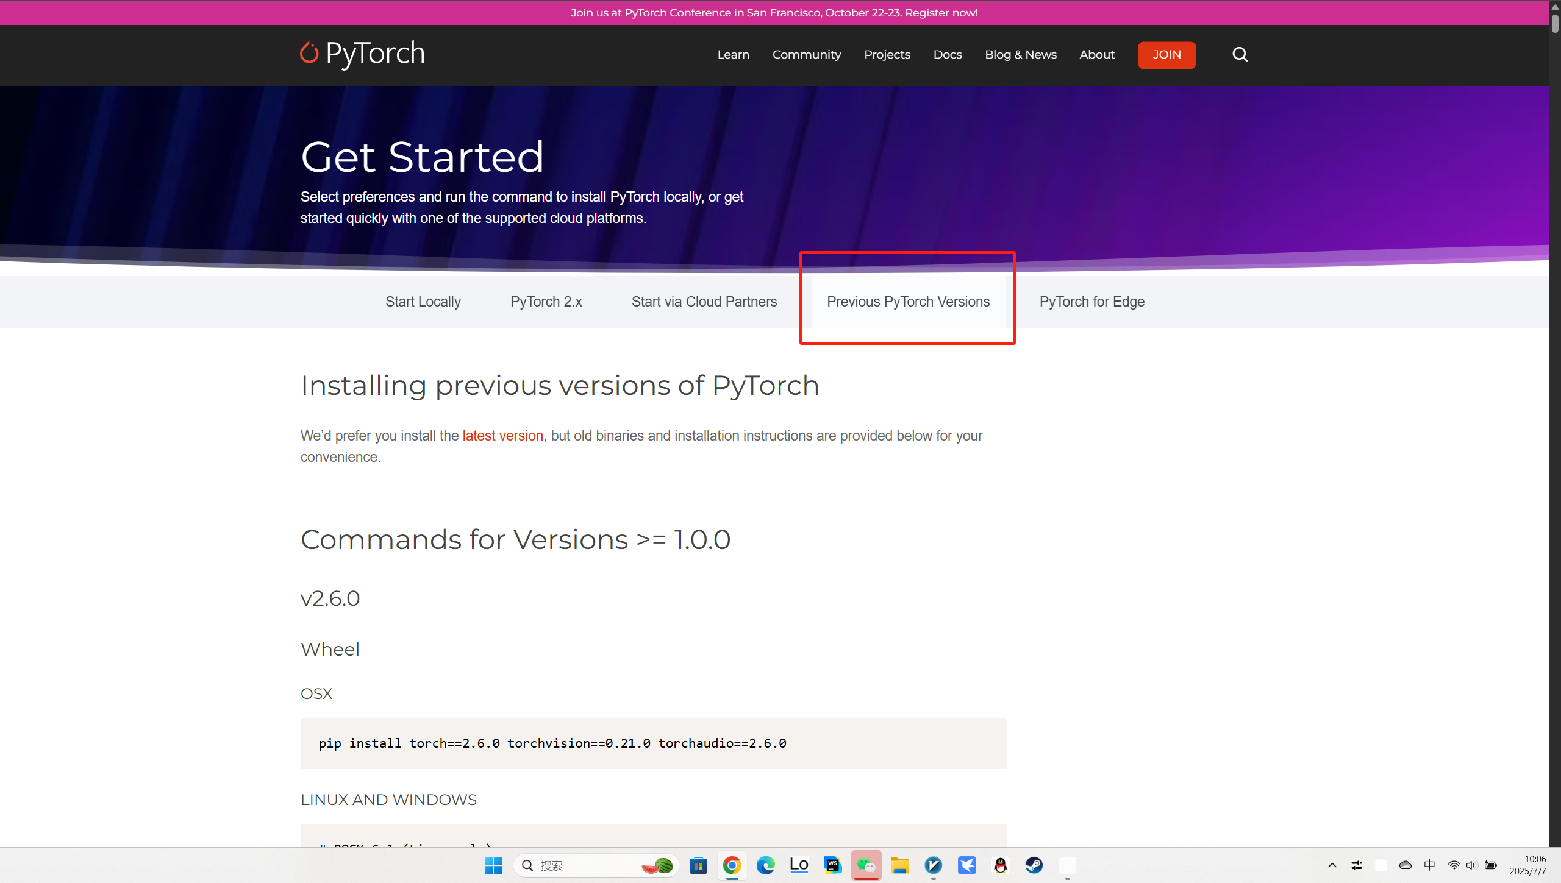Open WebStorm from the taskbar

(832, 865)
